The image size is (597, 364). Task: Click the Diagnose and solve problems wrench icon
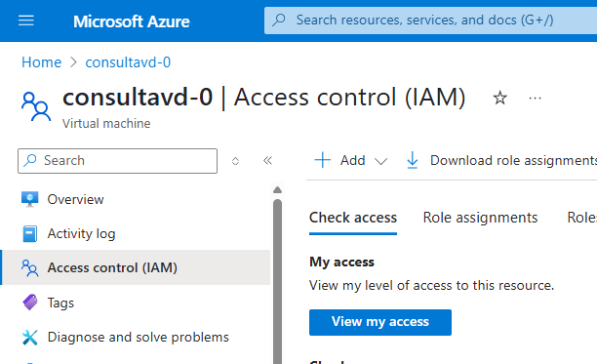click(29, 337)
